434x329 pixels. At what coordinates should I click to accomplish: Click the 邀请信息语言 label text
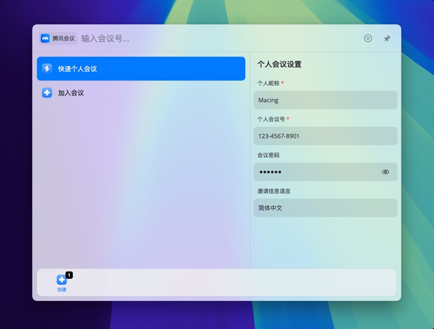274,191
